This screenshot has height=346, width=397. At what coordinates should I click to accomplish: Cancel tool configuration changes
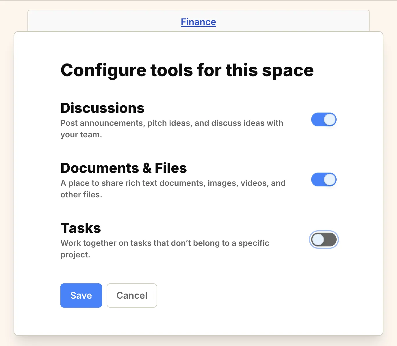(132, 295)
